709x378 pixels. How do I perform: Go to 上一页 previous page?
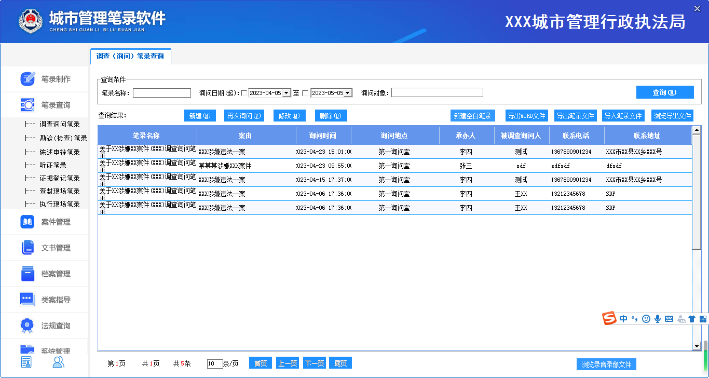pos(287,363)
